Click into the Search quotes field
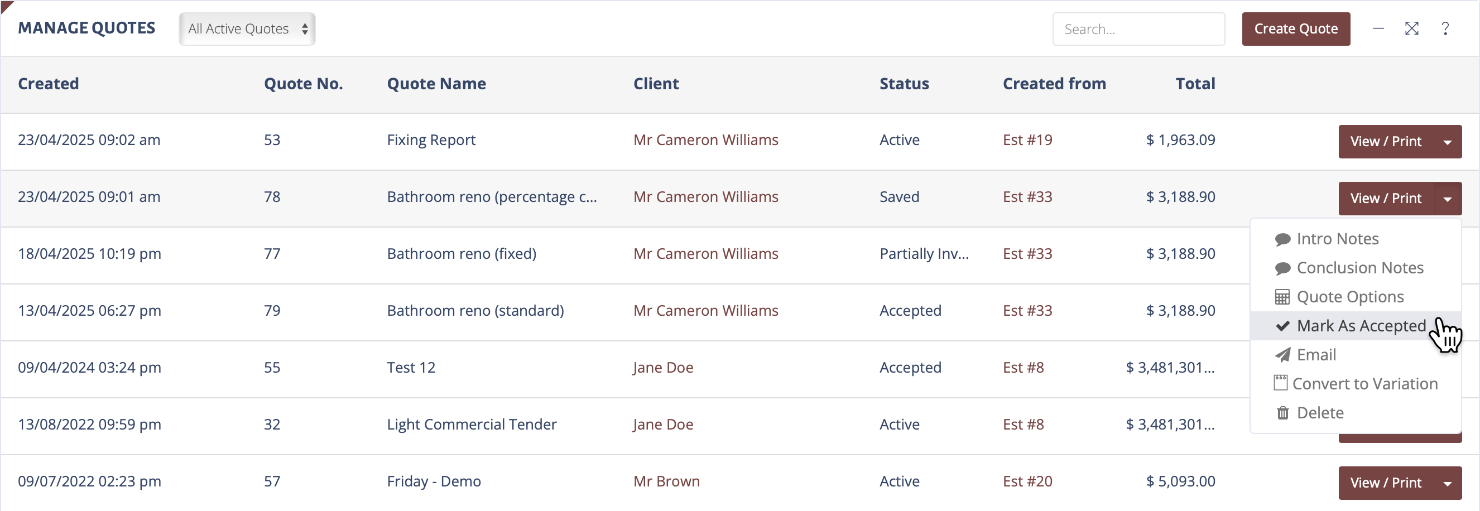The height and width of the screenshot is (511, 1480). pos(1138,29)
